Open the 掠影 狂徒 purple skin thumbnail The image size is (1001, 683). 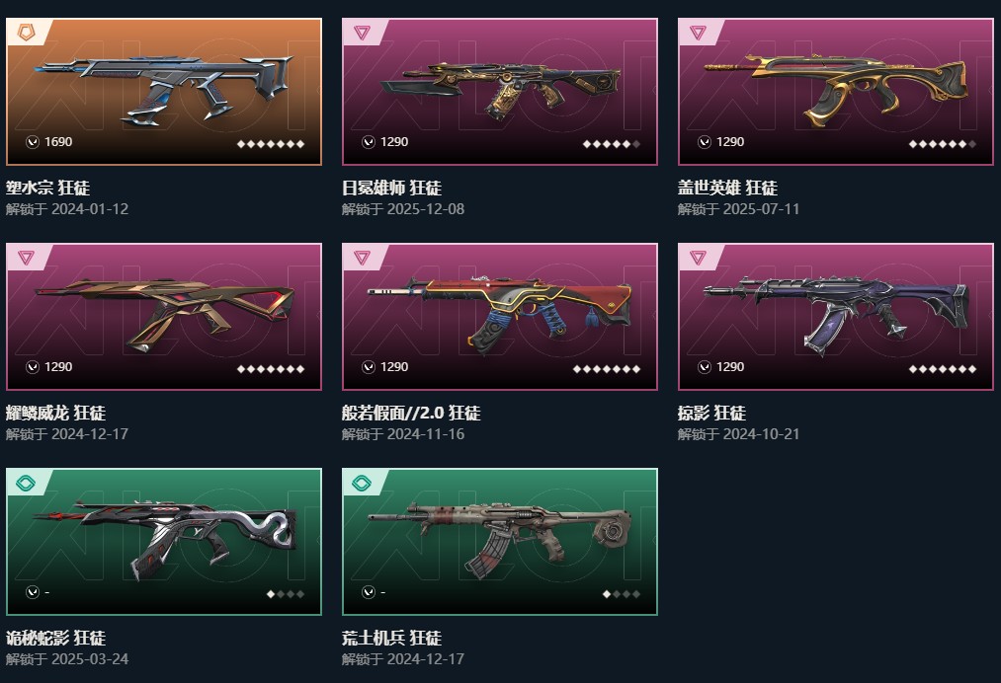tap(836, 315)
